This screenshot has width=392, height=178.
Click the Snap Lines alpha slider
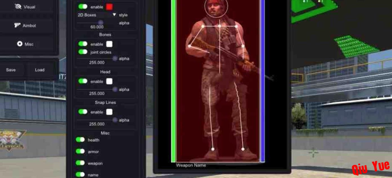tap(97, 120)
